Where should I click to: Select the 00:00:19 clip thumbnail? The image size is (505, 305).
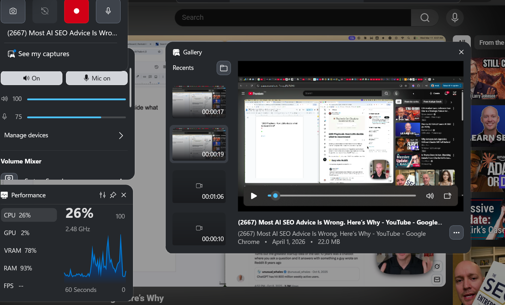[199, 144]
